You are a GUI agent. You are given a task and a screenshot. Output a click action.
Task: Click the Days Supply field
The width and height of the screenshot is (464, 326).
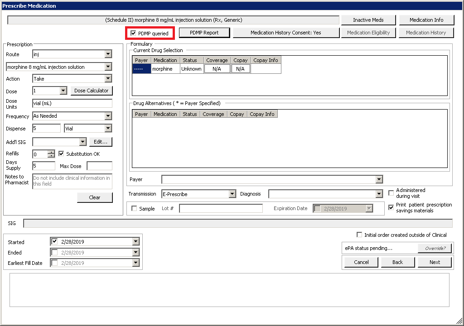tap(44, 166)
